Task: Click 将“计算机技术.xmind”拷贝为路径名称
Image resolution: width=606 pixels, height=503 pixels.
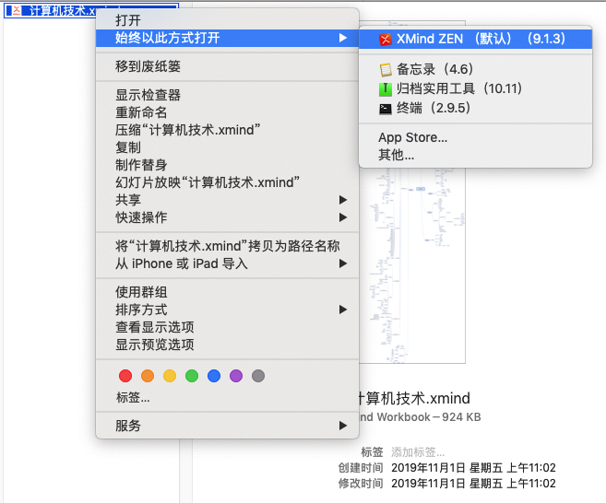Action: coord(227,246)
